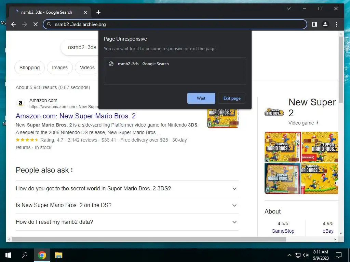Click the About heading in knowledge panel

272,212
